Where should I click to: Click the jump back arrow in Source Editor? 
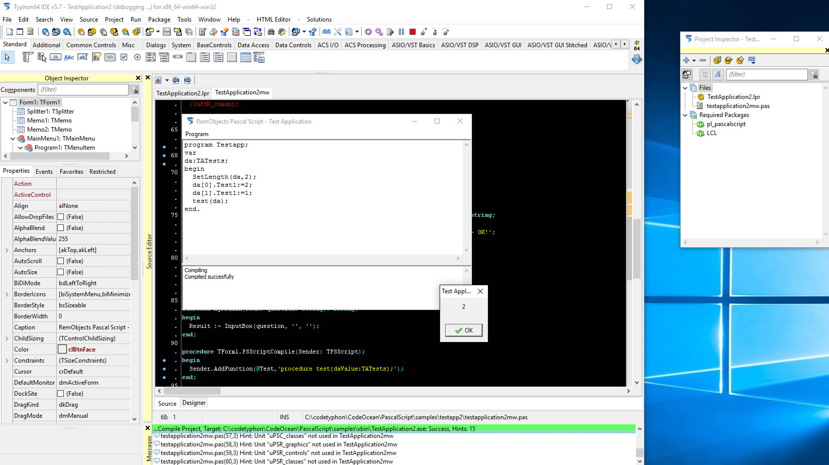pos(176,80)
